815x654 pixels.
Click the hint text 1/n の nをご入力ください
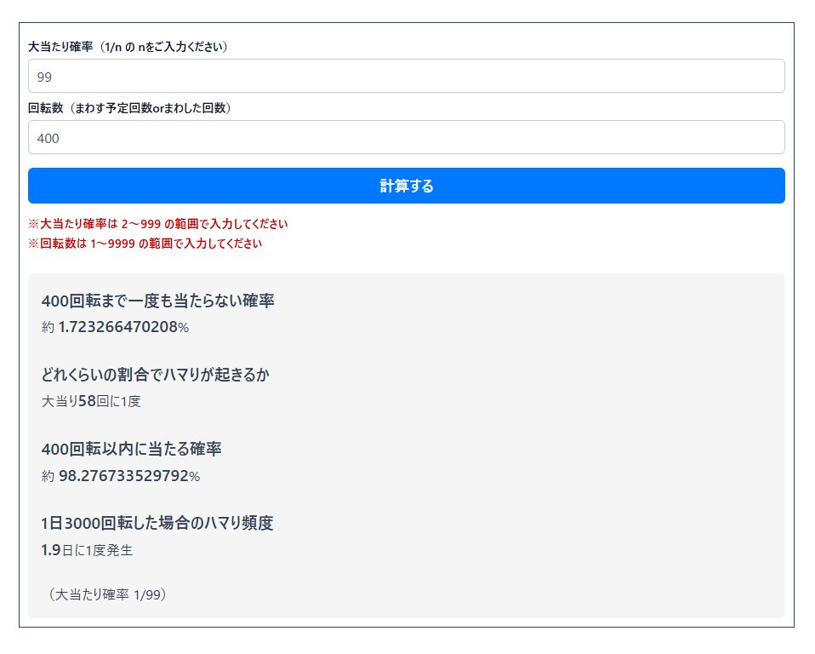(163, 47)
